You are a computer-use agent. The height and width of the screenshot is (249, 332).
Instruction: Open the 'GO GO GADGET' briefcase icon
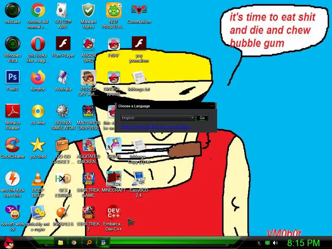[63, 145]
